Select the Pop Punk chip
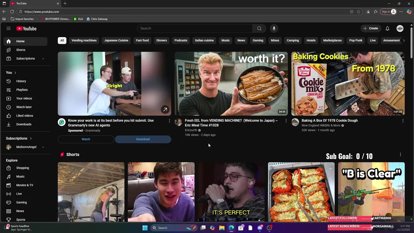Screen dimensions: 414x233 point(356,40)
